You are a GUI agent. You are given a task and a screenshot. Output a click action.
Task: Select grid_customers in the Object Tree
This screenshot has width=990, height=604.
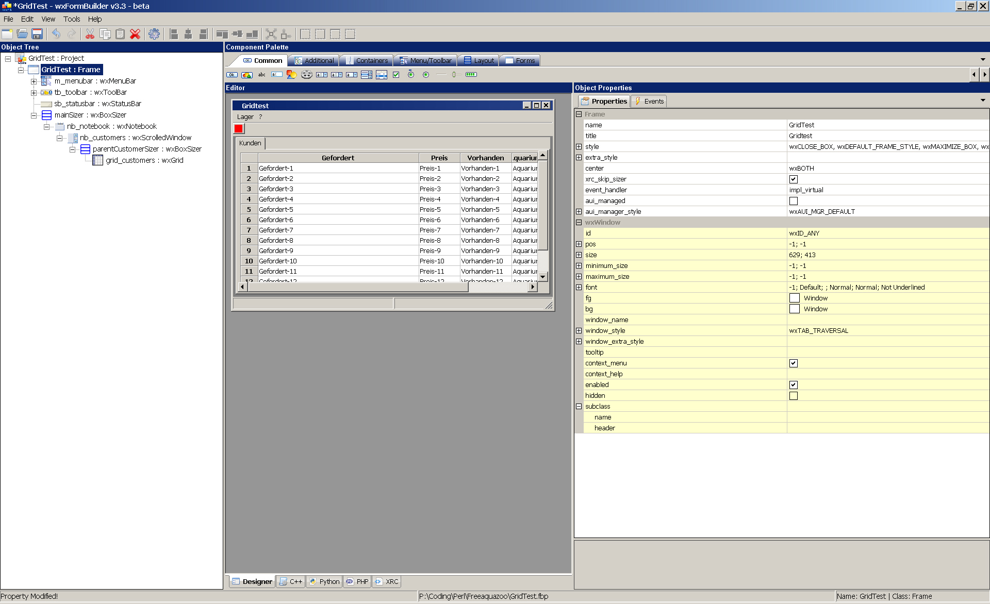click(144, 160)
